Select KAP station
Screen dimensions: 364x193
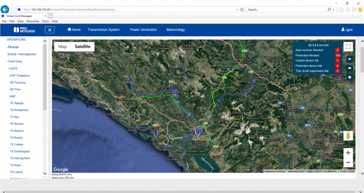click(x=13, y=96)
